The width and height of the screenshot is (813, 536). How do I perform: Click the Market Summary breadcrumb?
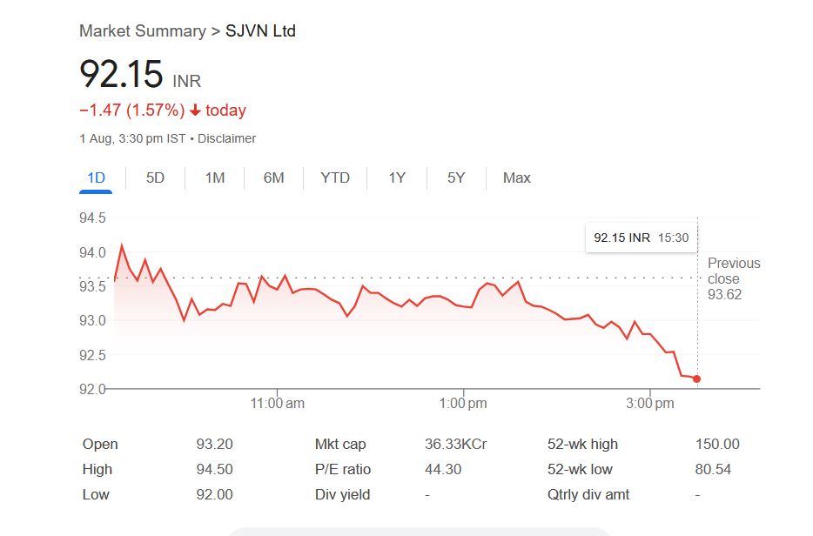click(142, 31)
